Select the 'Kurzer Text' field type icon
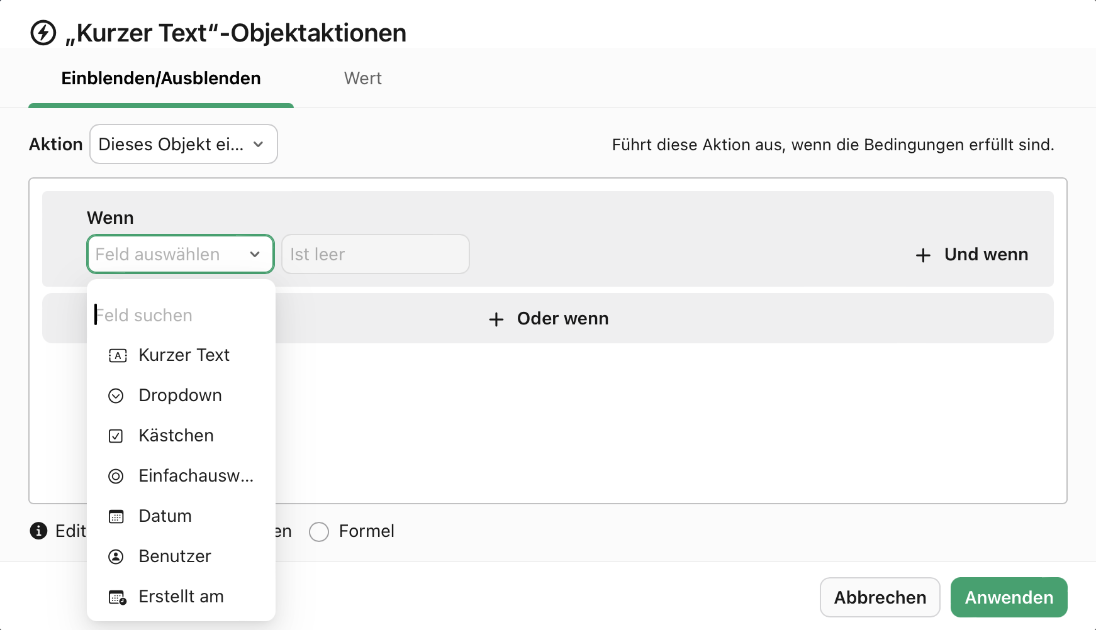This screenshot has height=630, width=1096. click(117, 355)
